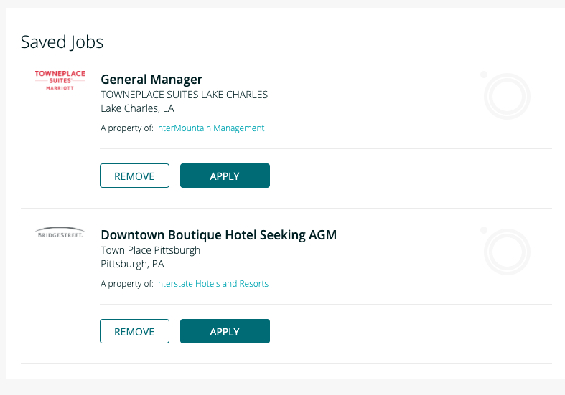This screenshot has width=565, height=395.
Task: Click the circular icon beside General Manager
Action: click(x=507, y=96)
